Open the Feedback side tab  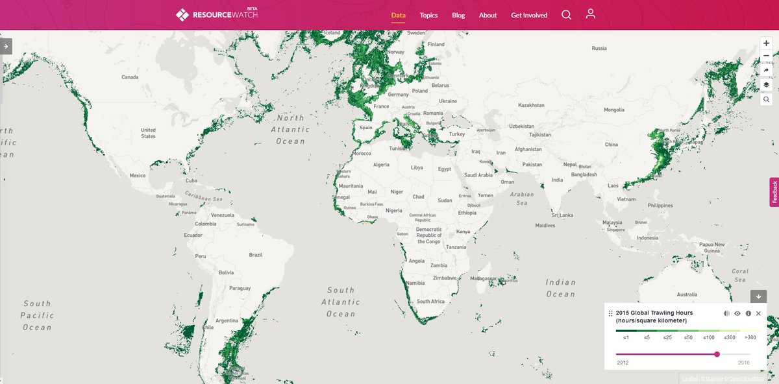(774, 192)
